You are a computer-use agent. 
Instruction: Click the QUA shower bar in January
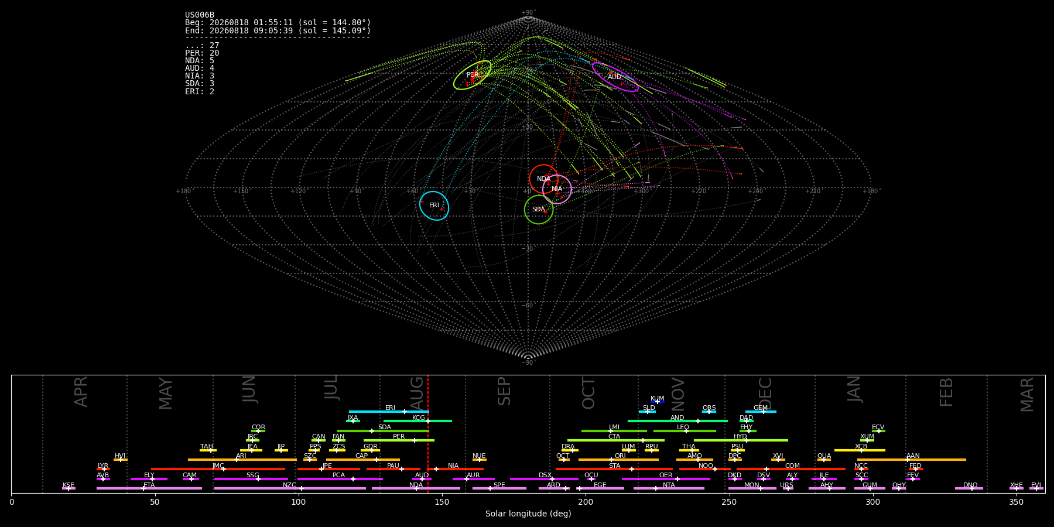click(x=824, y=460)
